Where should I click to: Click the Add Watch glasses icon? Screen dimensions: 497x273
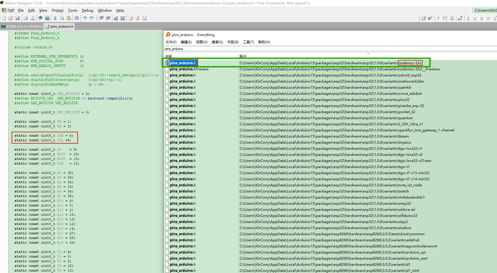pyautogui.click(x=460, y=18)
